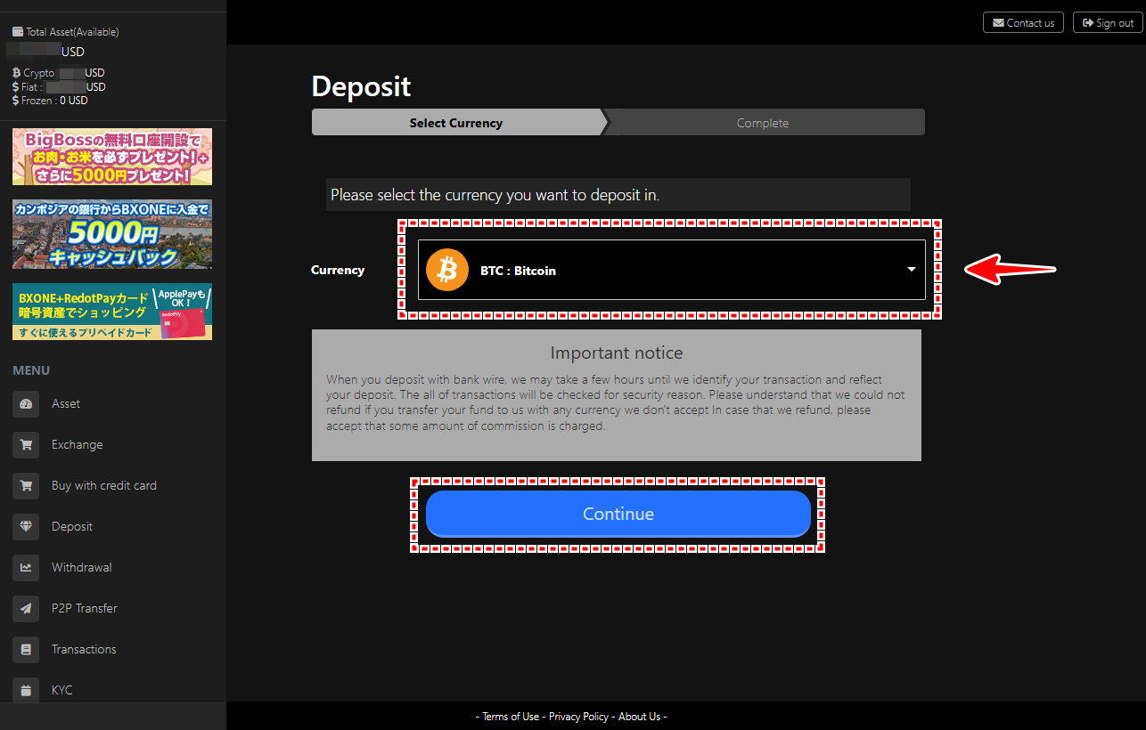Click the blue Continue button
1146x730 pixels.
618,514
